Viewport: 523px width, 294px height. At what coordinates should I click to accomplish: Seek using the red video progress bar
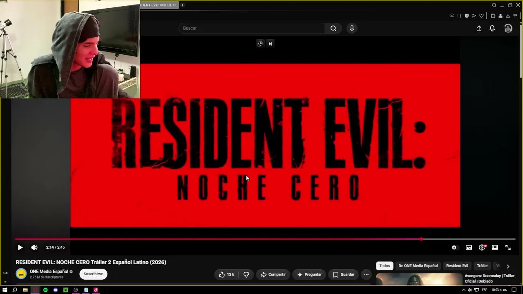point(265,239)
